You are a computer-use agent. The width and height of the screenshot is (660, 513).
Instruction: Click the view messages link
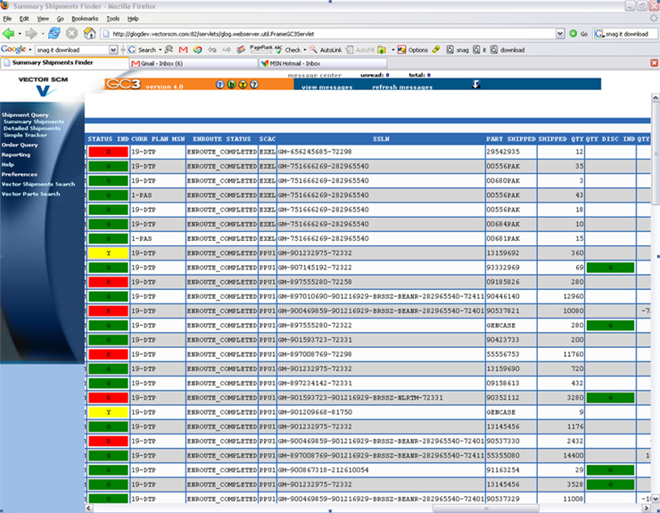(x=327, y=87)
